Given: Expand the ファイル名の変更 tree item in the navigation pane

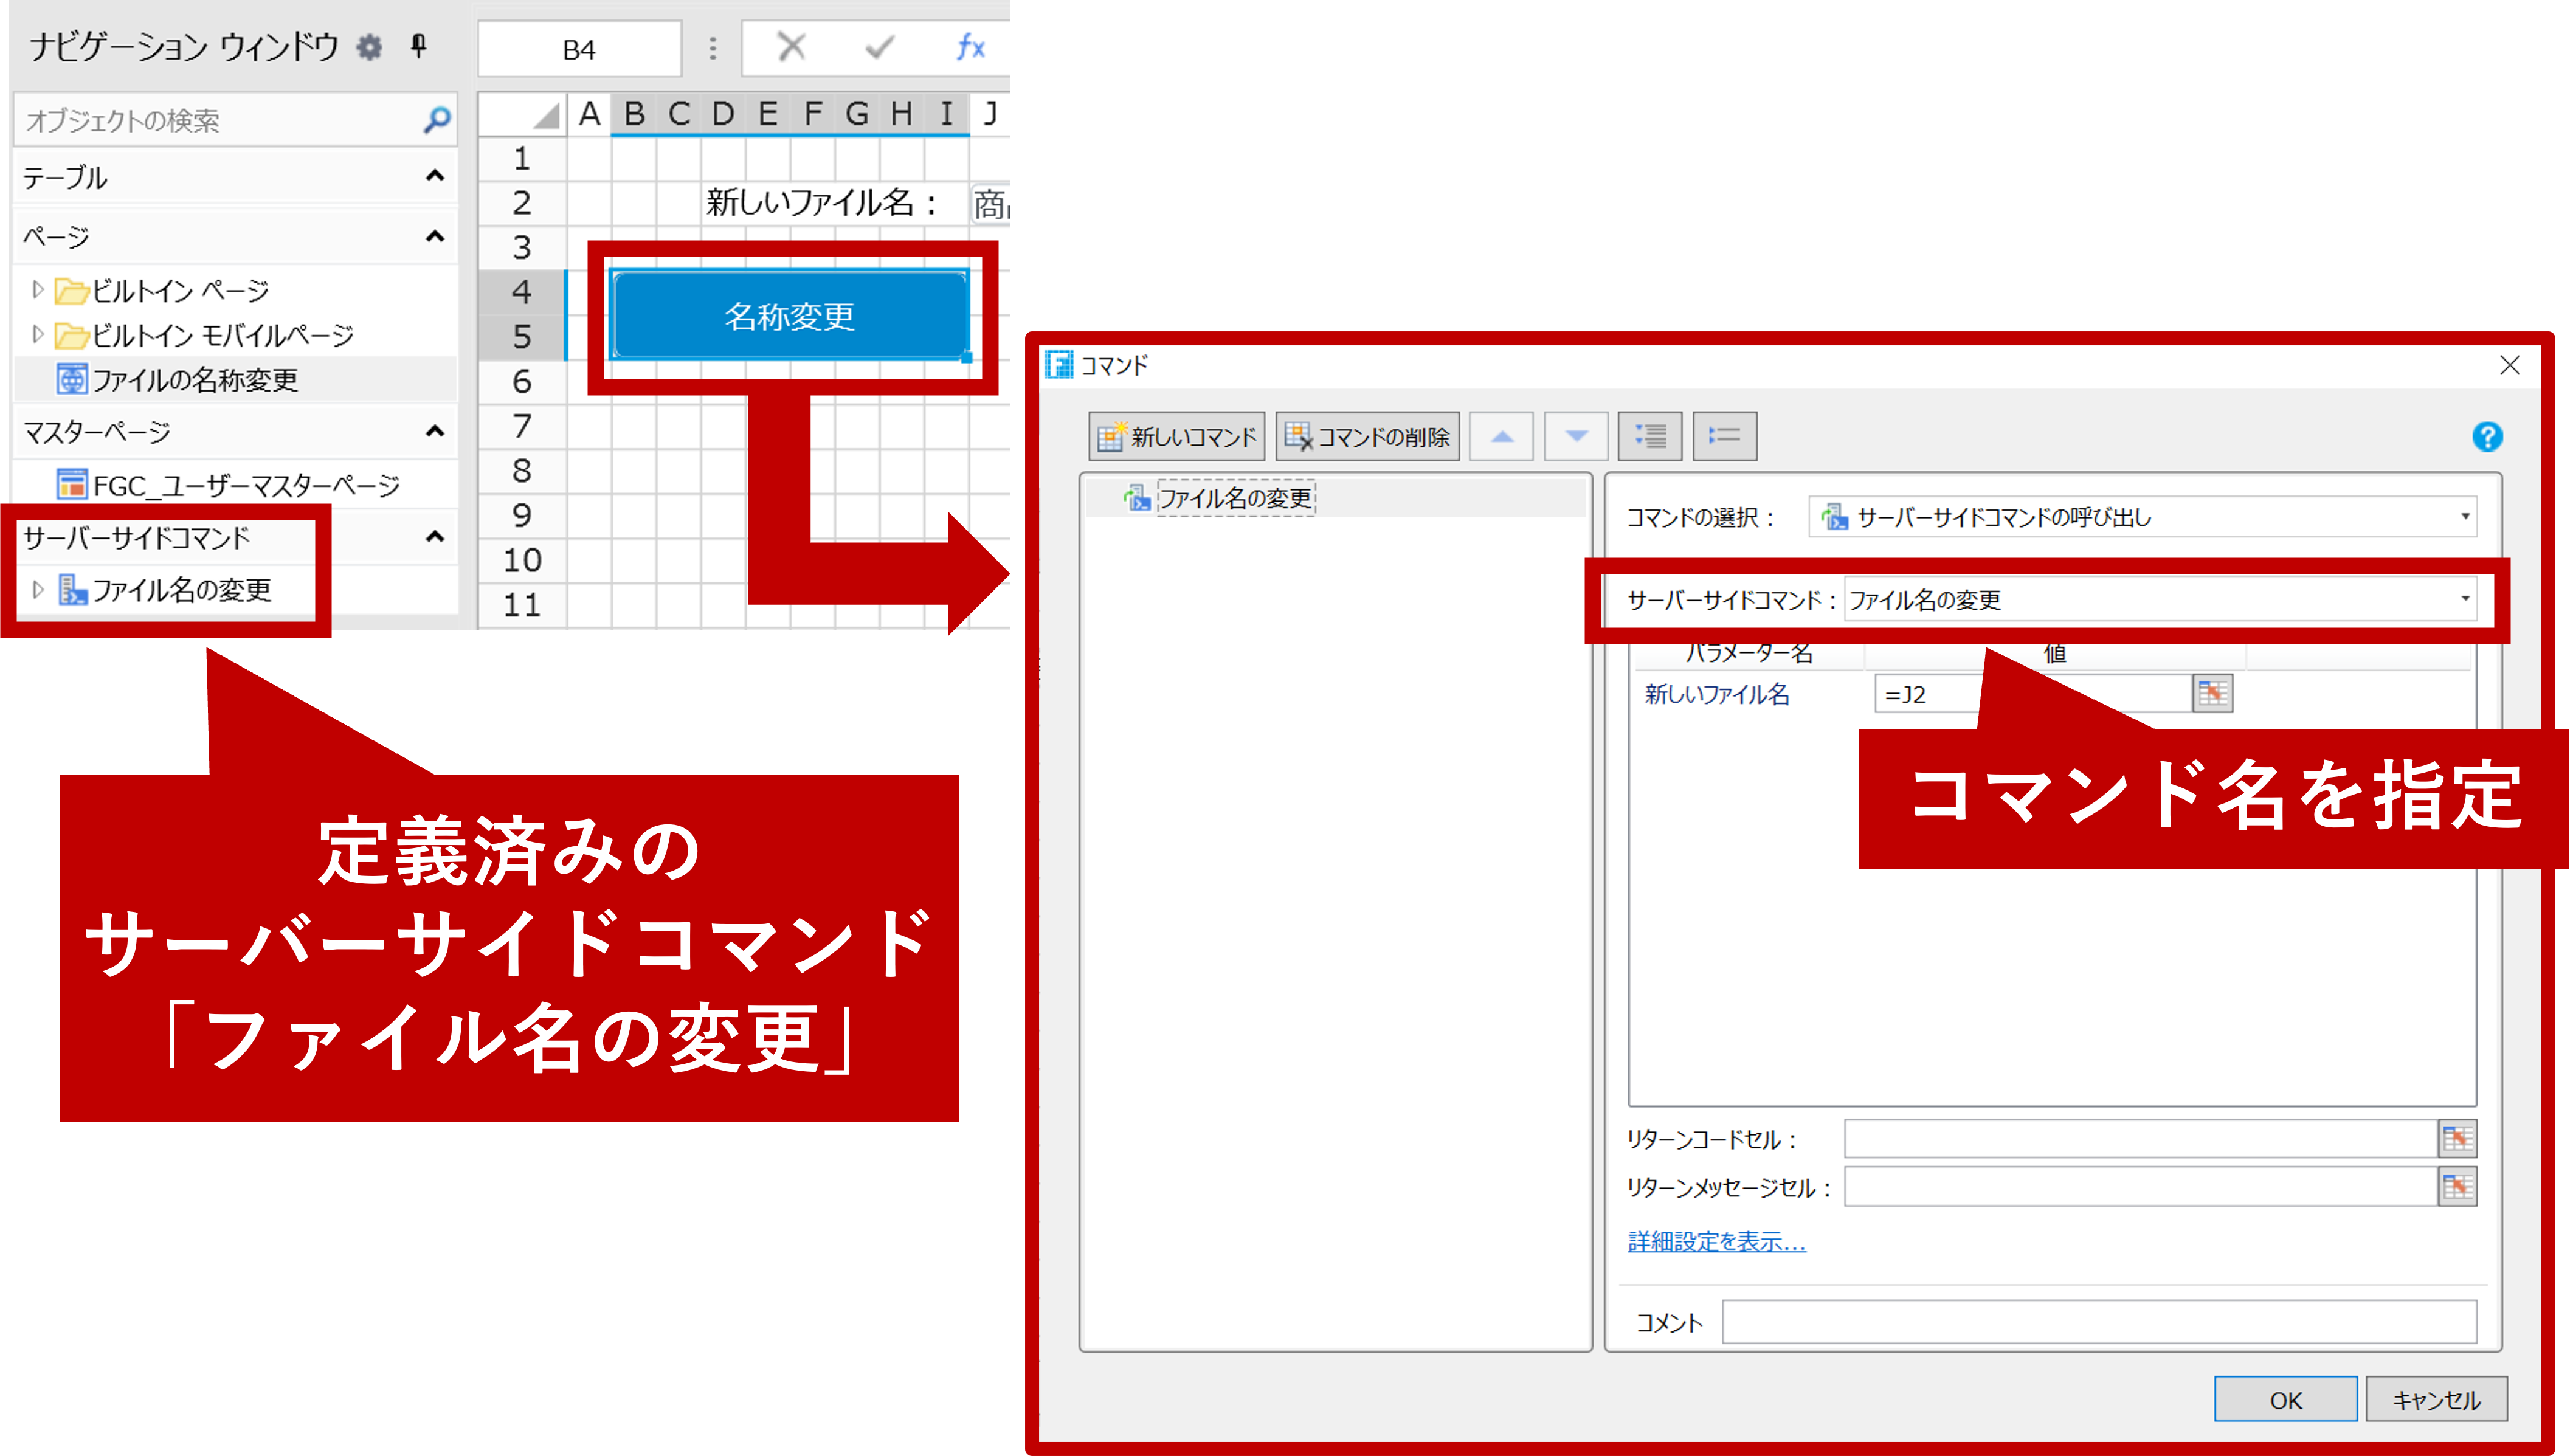Looking at the screenshot, I should [37, 590].
